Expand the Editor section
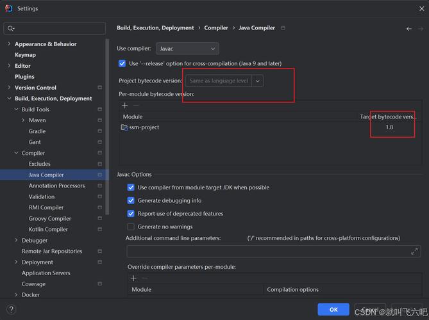The image size is (429, 320). pos(9,65)
